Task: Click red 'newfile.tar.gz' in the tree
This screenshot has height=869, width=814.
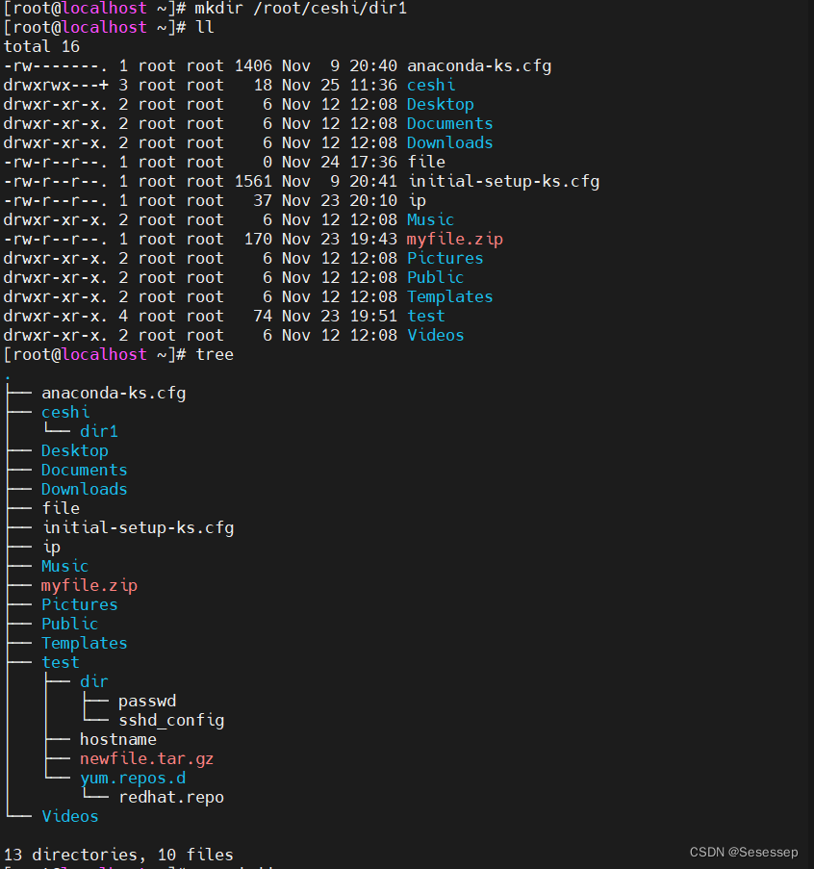Action: (147, 759)
